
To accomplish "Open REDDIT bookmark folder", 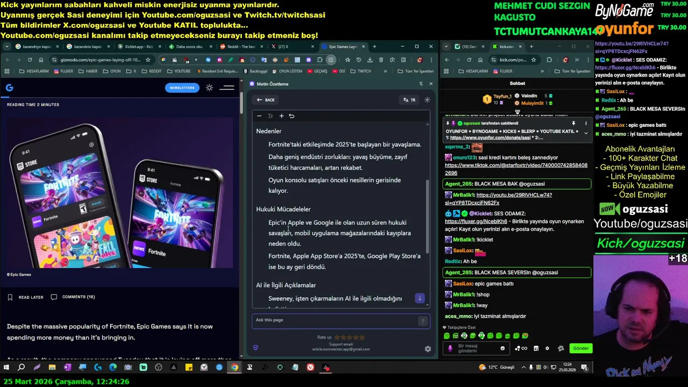I will pos(151,71).
